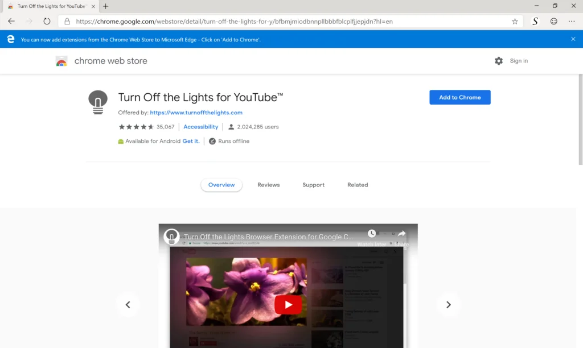Viewport: 583px width, 348px height.
Task: Click the Runs offline label
Action: (234, 141)
